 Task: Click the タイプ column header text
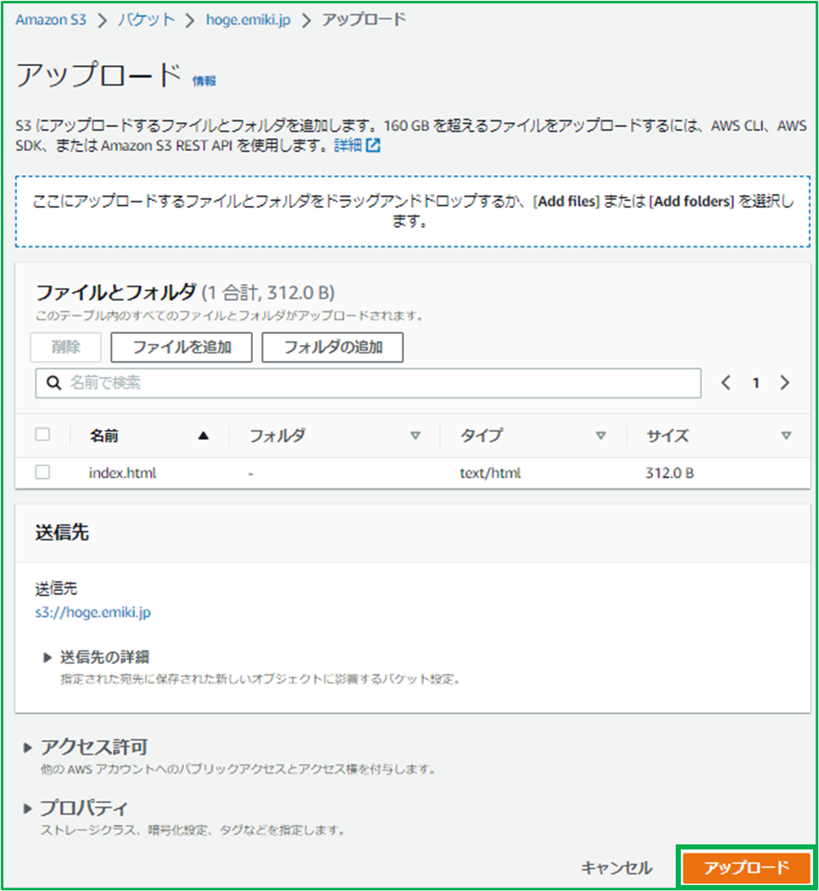coord(482,436)
